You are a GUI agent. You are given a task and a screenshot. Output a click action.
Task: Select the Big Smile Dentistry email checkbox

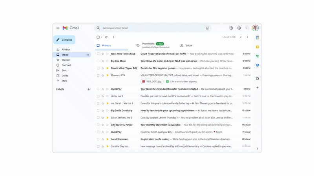(98, 111)
